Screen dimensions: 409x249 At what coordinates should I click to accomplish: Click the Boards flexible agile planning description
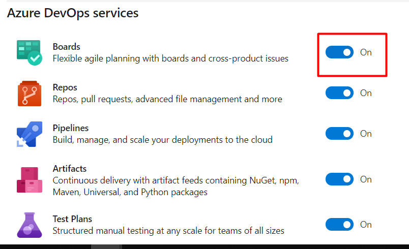pyautogui.click(x=170, y=58)
